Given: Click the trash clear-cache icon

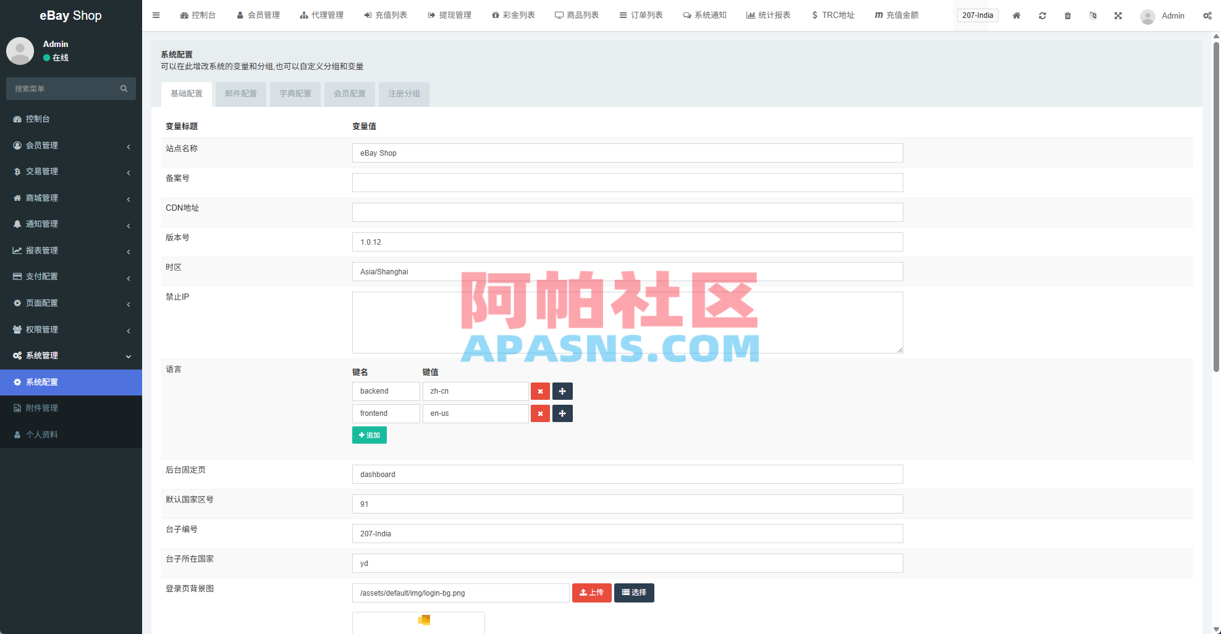Looking at the screenshot, I should (1068, 15).
